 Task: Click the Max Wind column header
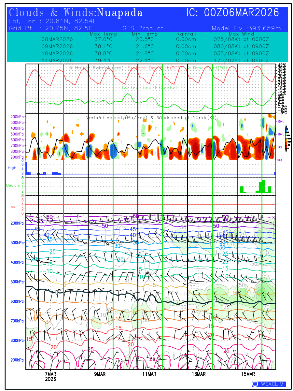pyautogui.click(x=241, y=34)
